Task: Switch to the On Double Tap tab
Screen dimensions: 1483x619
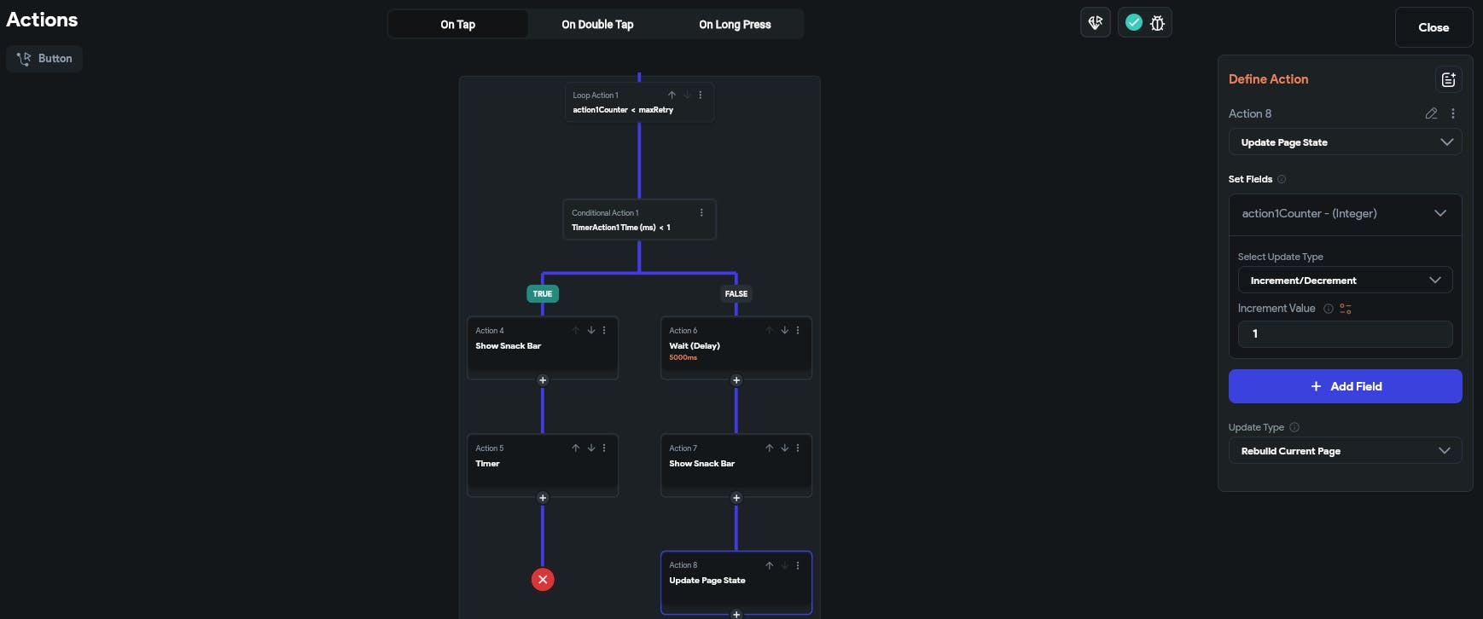Action: (597, 25)
